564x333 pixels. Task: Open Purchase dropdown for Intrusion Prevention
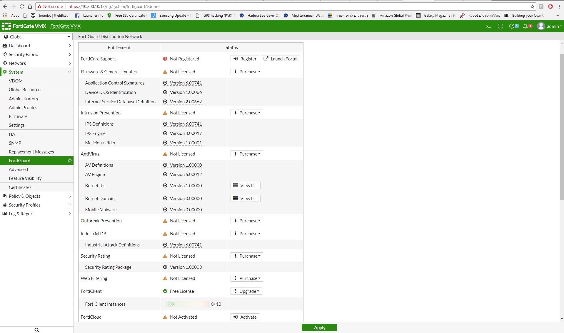coord(247,113)
